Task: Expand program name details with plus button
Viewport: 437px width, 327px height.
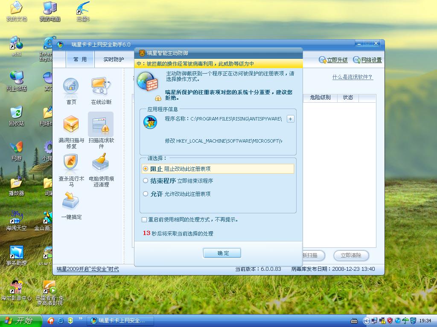Action: coord(290,119)
